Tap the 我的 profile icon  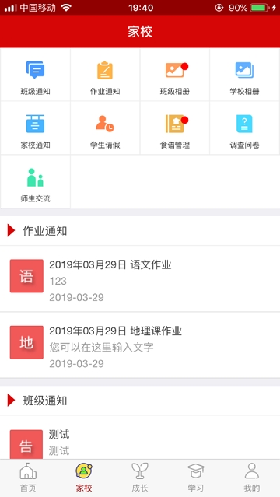pos(252,471)
